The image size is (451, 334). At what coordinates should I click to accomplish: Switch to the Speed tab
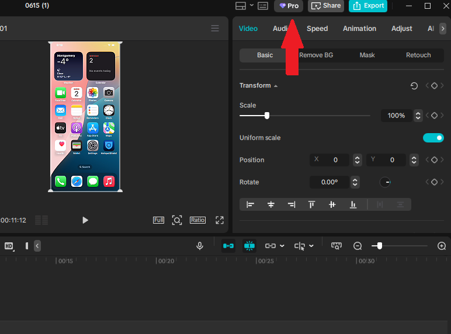(x=317, y=29)
